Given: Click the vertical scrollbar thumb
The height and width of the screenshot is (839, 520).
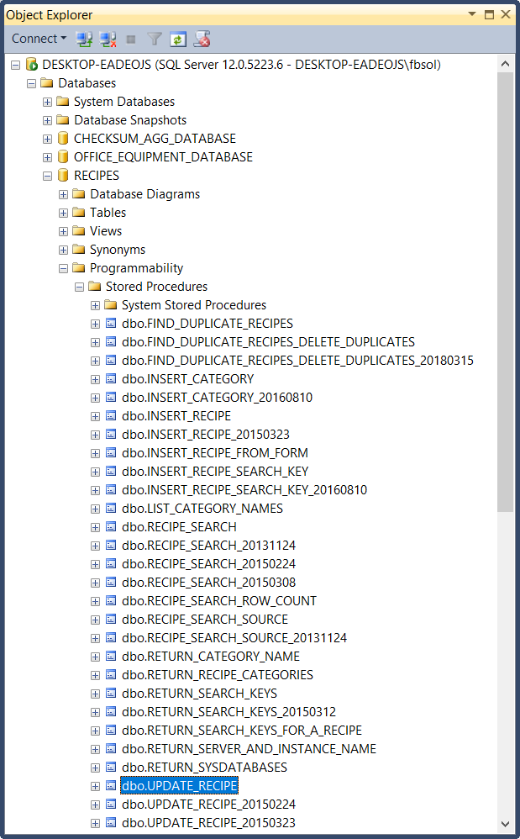Looking at the screenshot, I should [x=505, y=293].
